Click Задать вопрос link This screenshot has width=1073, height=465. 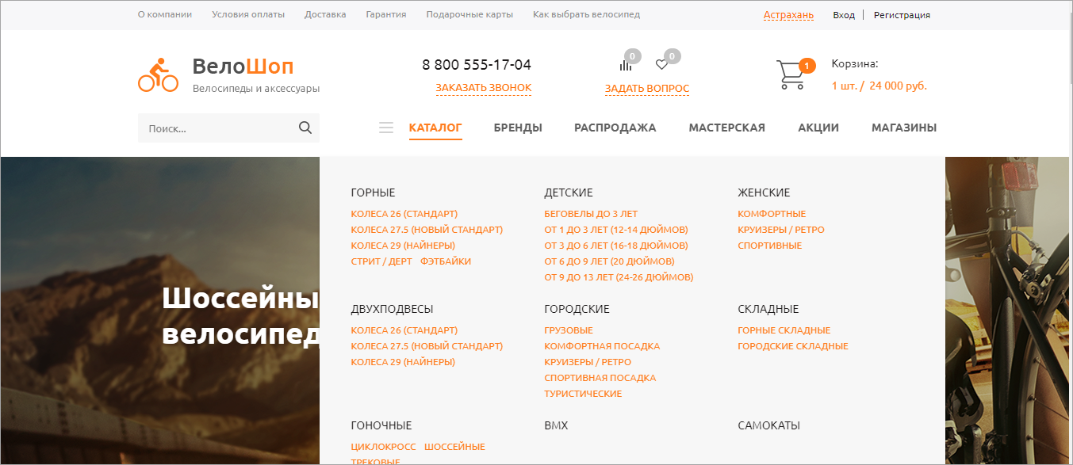pos(647,89)
